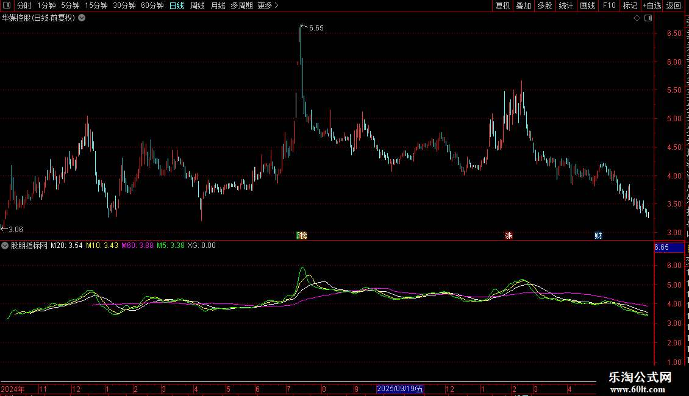Switch to the 分时 intraday view
This screenshot has height=396, width=689.
click(x=24, y=5)
